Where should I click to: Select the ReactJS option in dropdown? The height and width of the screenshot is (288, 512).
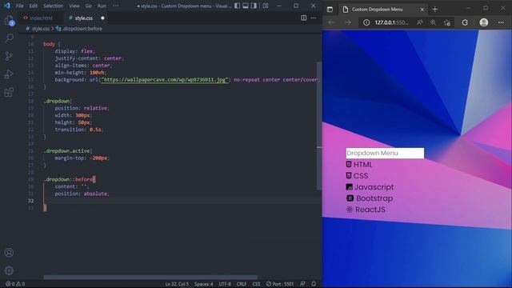click(366, 210)
